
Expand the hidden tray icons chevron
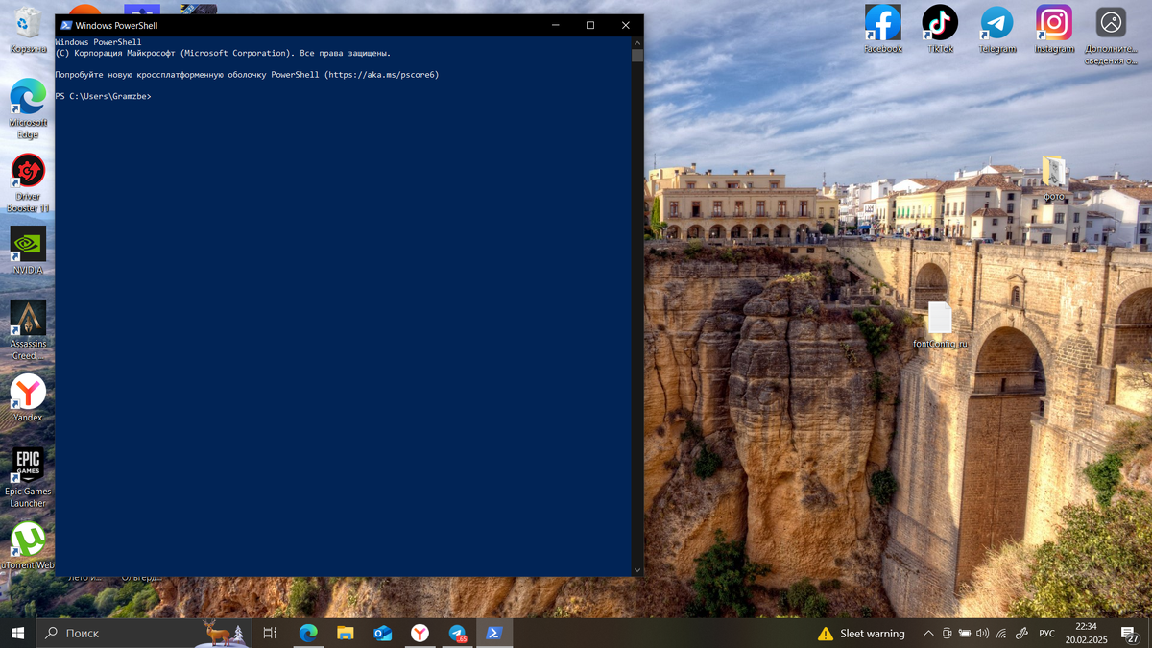click(928, 634)
